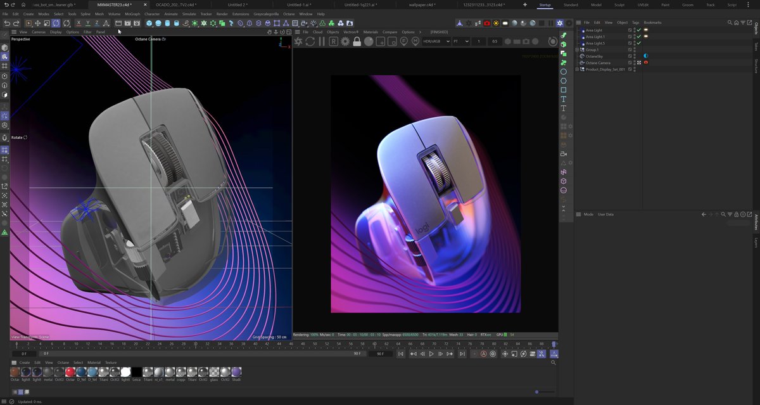
Task: Toggle X axis lock
Action: 78,23
